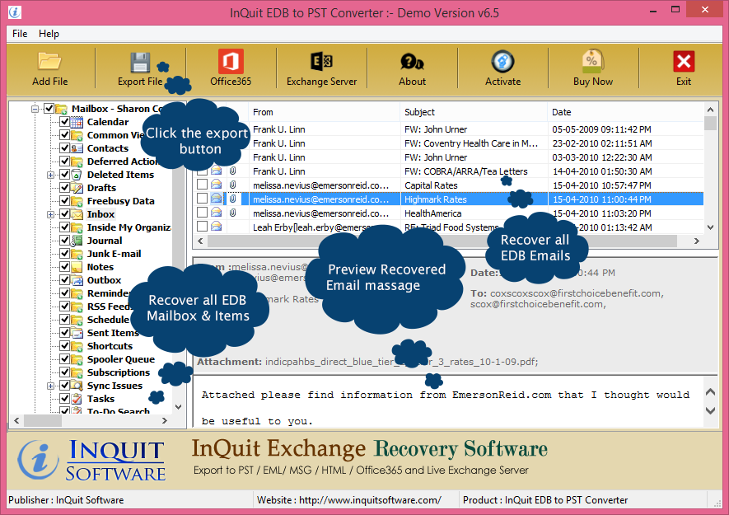Toggle the Inbox folder checkbox
The width and height of the screenshot is (729, 515).
click(64, 214)
